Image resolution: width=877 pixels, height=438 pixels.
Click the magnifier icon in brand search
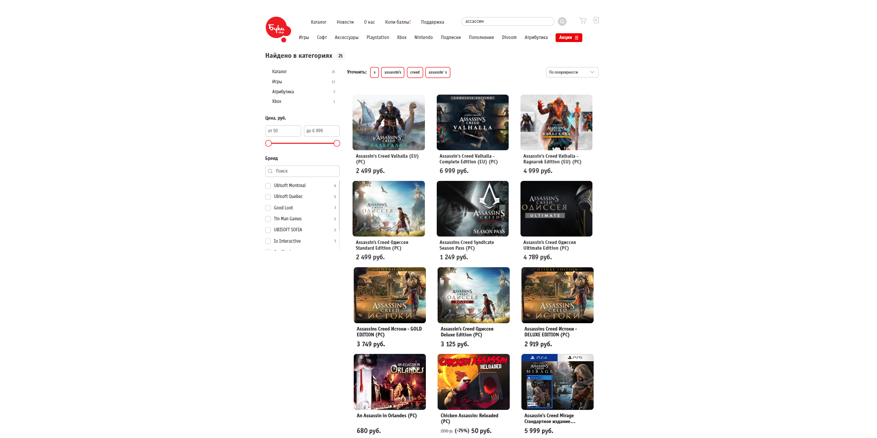[x=271, y=171]
